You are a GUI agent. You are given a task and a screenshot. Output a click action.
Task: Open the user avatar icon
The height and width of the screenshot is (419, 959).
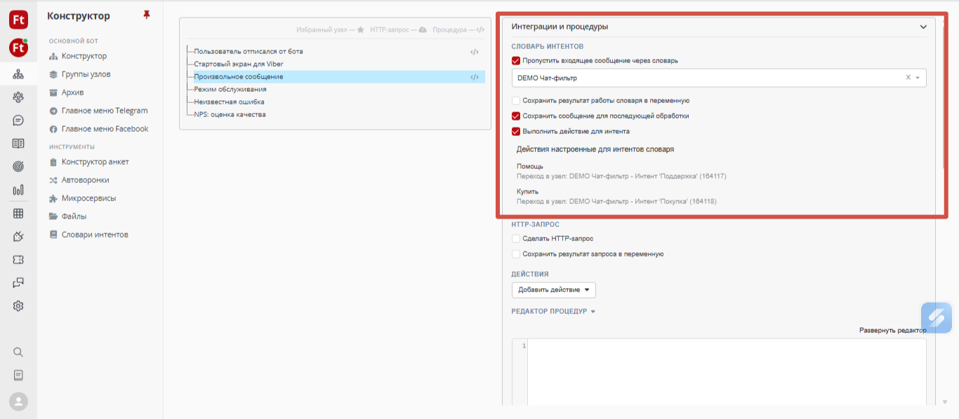tap(18, 401)
